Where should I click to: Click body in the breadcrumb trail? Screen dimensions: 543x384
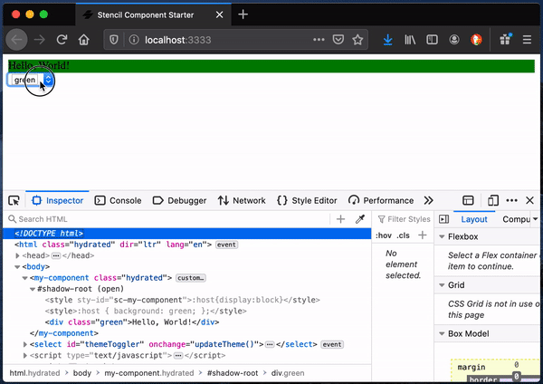pos(82,373)
